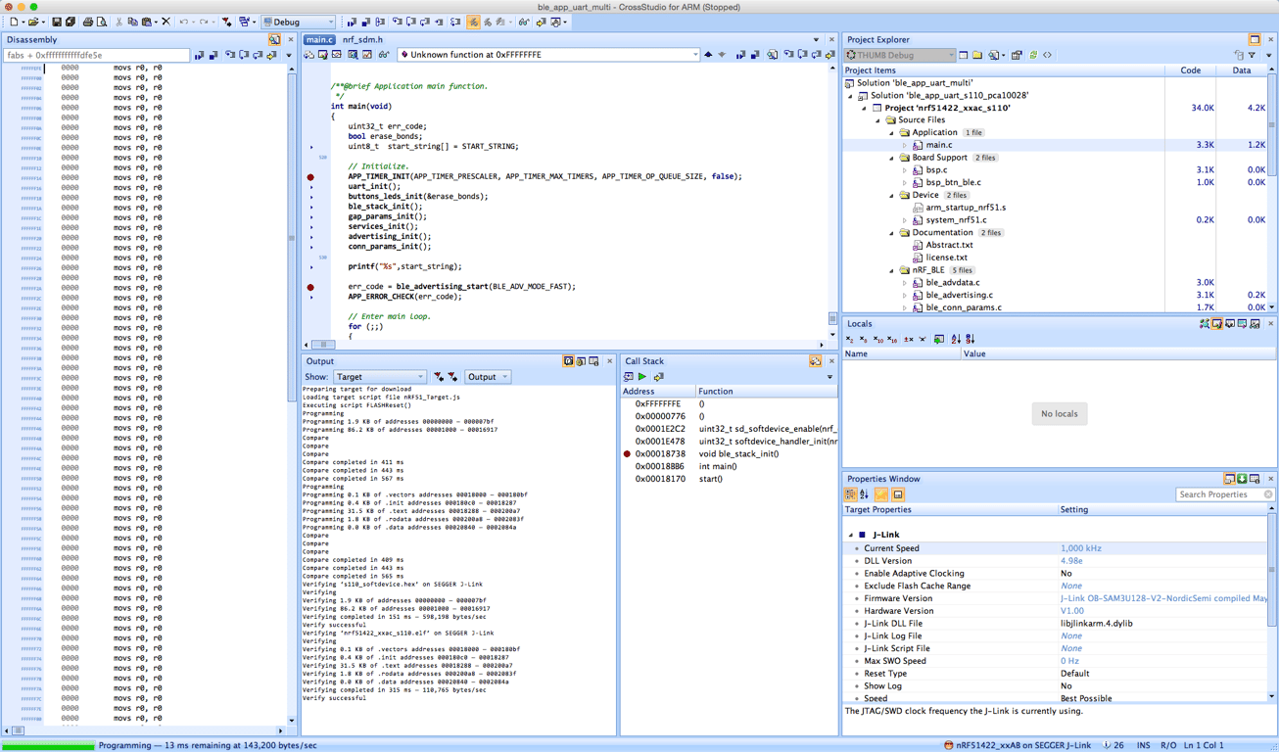Click the Address column header in Call Stack
This screenshot has width=1279, height=752.
click(x=658, y=392)
